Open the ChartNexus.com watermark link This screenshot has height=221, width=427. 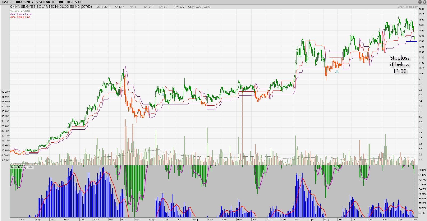(408, 7)
